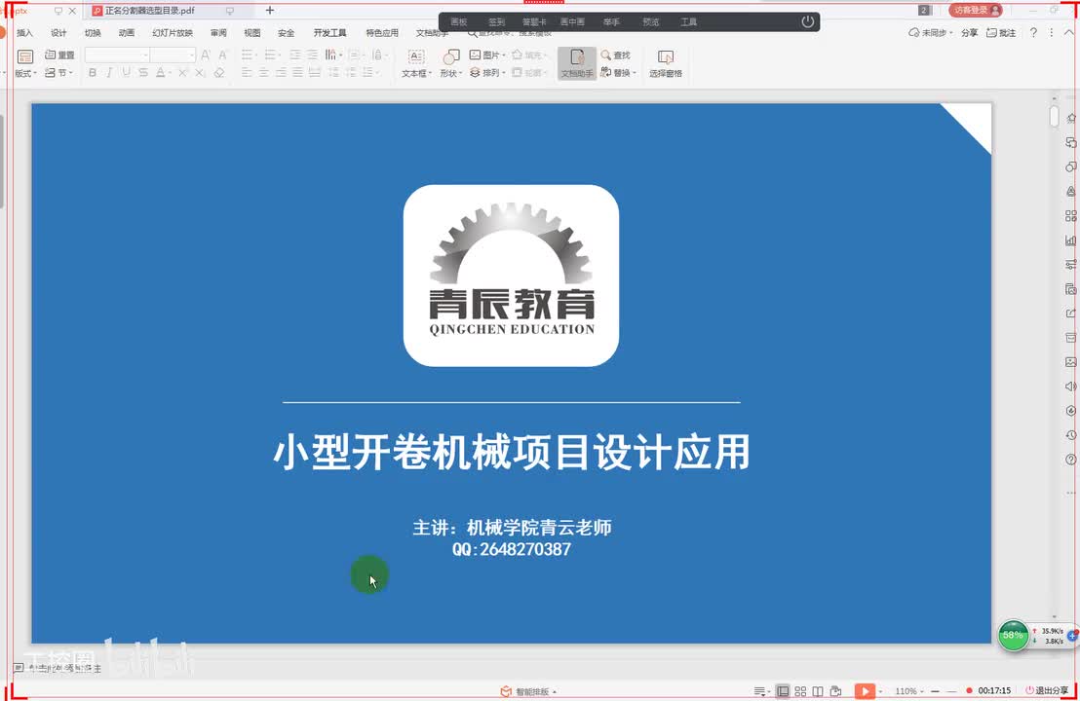Apply bulleted list formatting
Viewport: 1080px width, 701px height.
[250, 55]
